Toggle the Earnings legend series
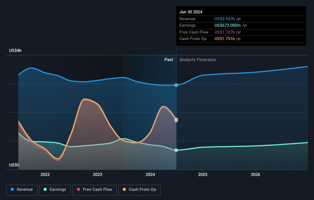The image size is (314, 200). [55, 190]
